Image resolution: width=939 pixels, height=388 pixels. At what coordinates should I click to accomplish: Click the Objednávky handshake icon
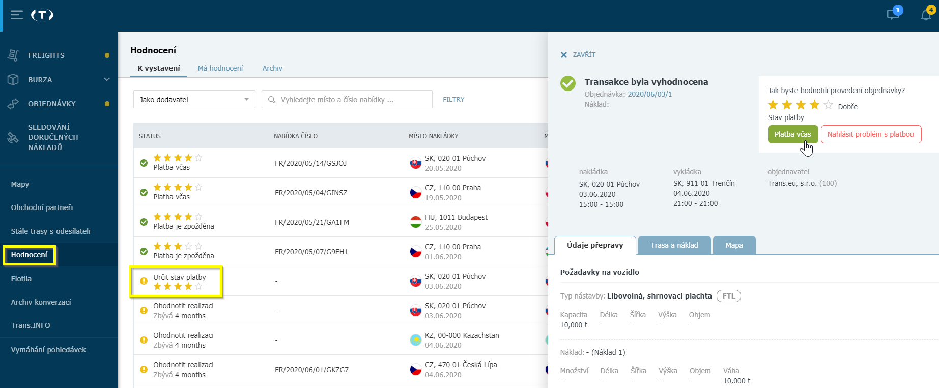click(x=13, y=104)
